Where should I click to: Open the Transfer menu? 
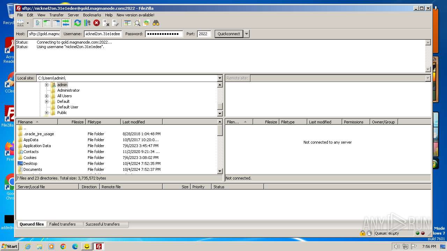click(56, 15)
